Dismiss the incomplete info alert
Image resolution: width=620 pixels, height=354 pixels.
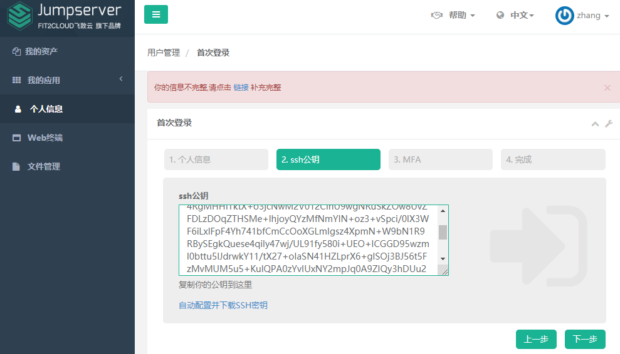(x=607, y=88)
